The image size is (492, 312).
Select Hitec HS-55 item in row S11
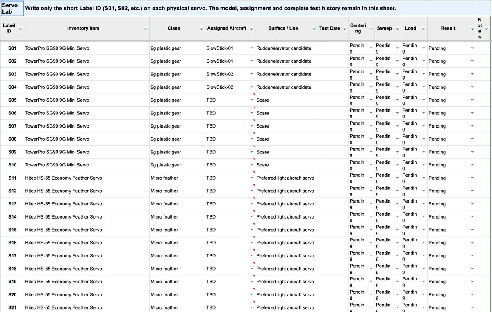click(x=87, y=178)
